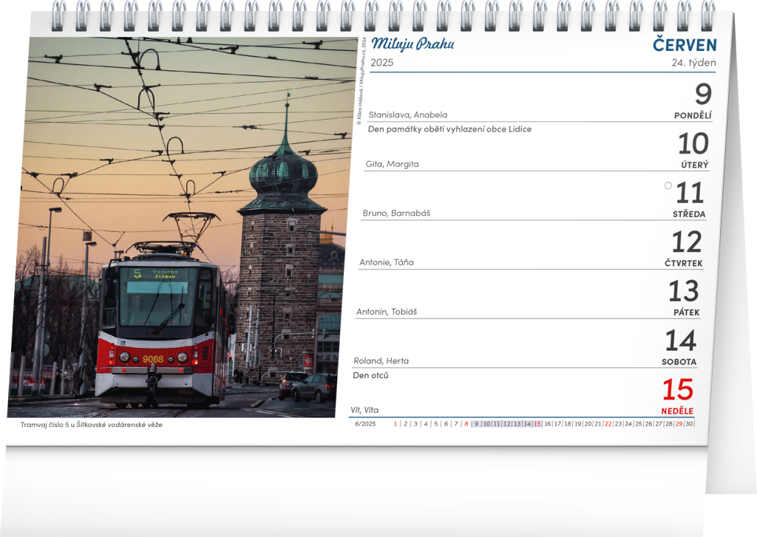Click the full moon symbol beside 11
The height and width of the screenshot is (537, 757).
[x=668, y=186]
